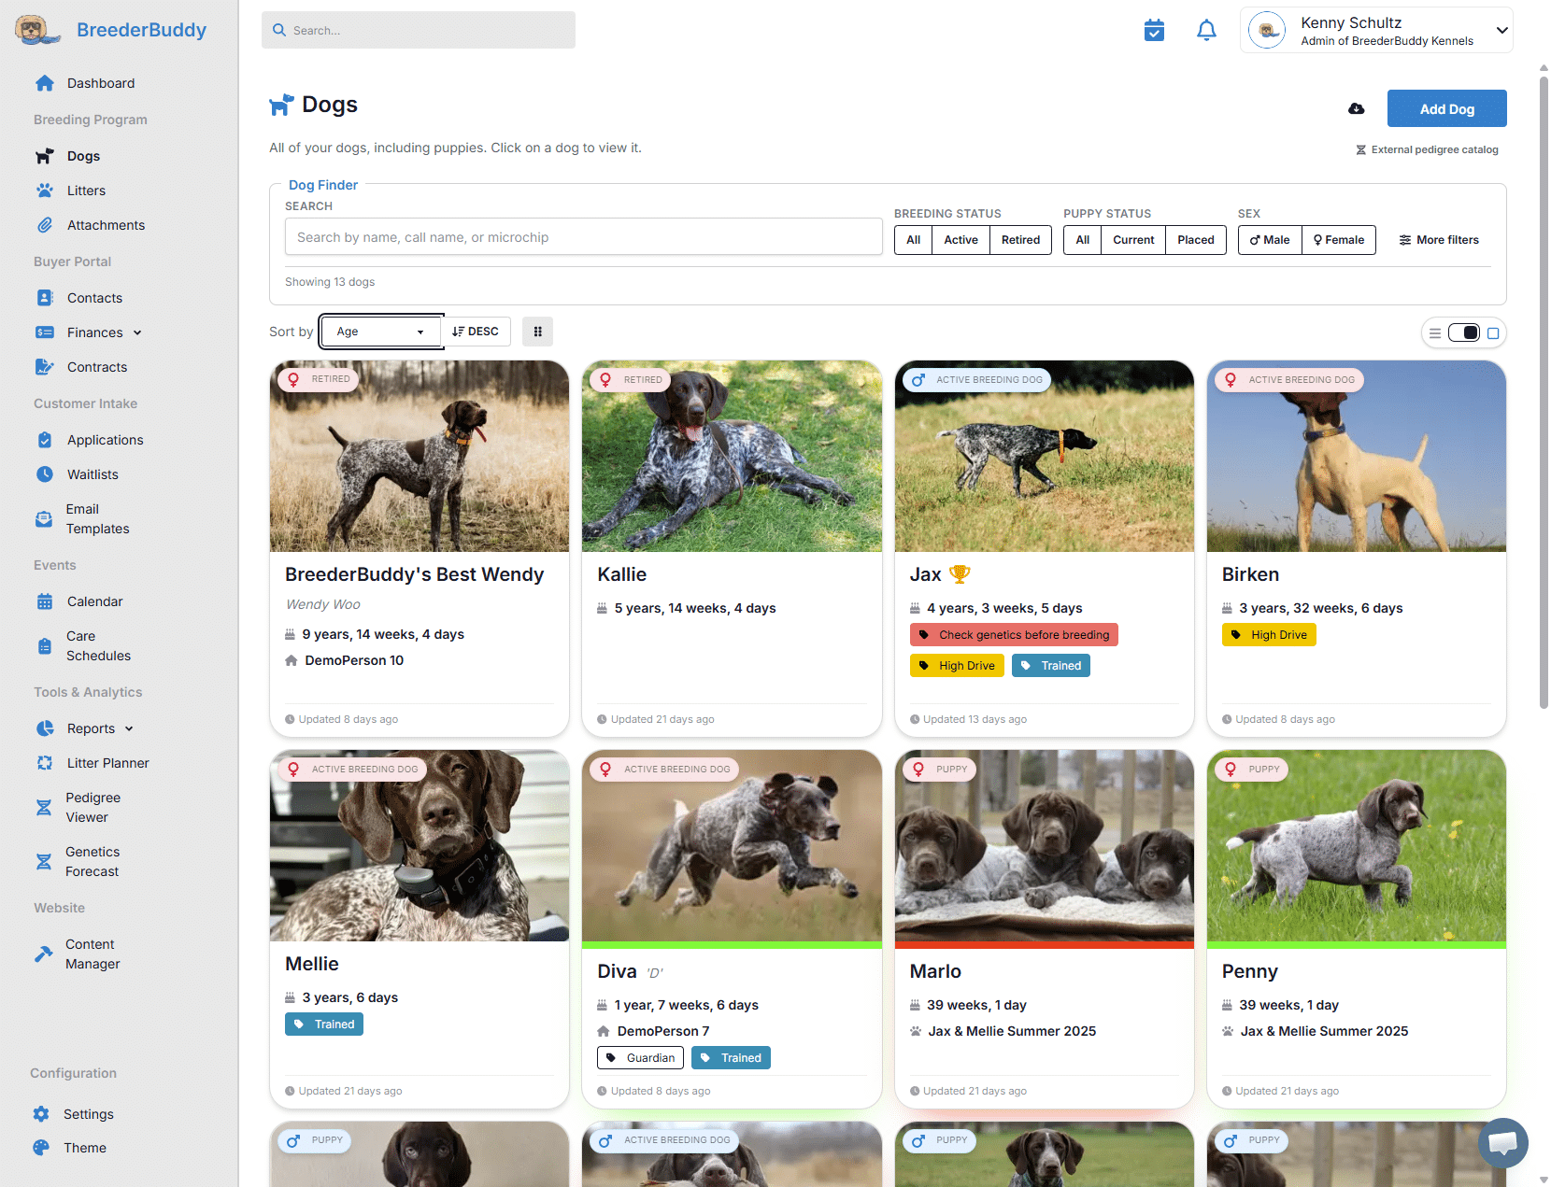Open Litter Planner from sidebar
The image size is (1551, 1187).
pyautogui.click(x=107, y=763)
